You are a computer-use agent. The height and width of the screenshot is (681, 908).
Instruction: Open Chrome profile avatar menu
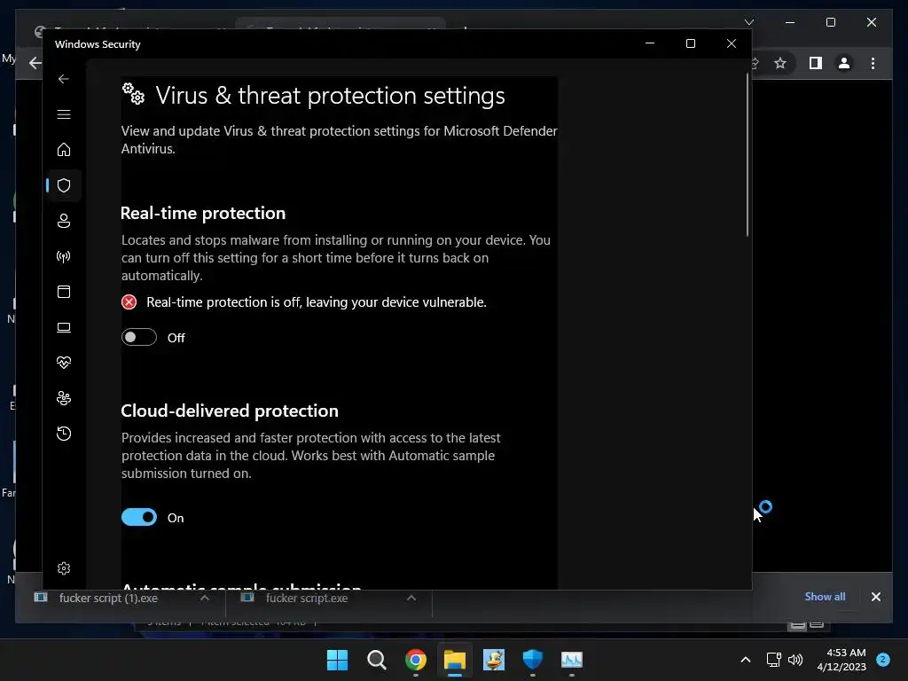click(x=844, y=63)
